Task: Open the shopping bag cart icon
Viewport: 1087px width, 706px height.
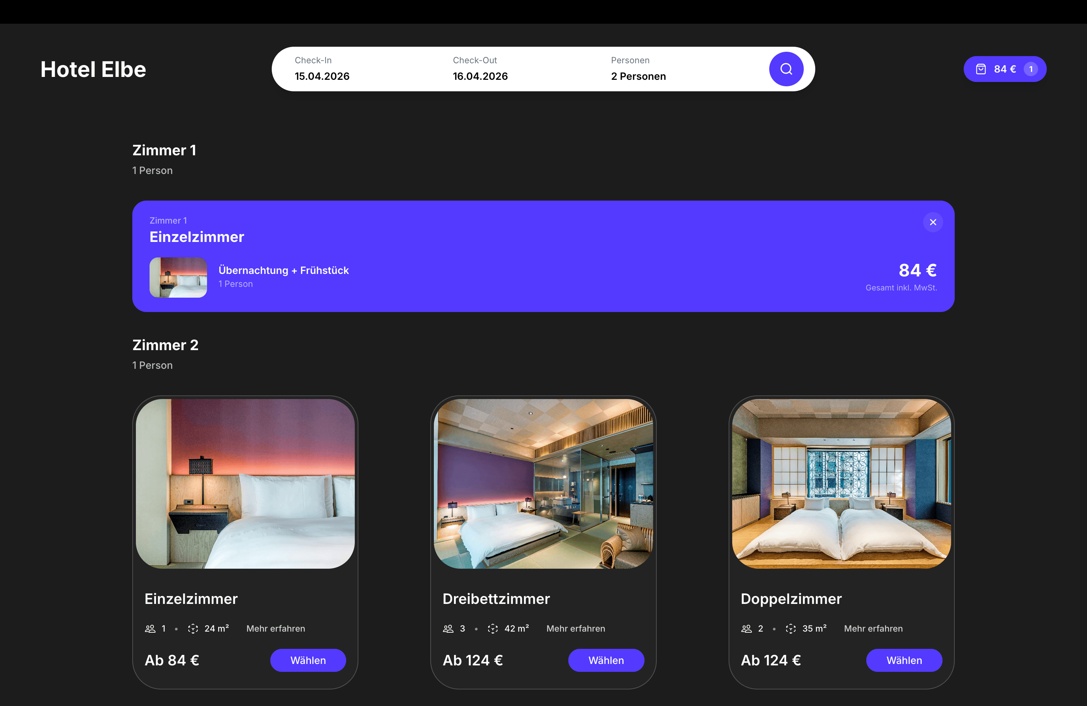Action: tap(981, 69)
